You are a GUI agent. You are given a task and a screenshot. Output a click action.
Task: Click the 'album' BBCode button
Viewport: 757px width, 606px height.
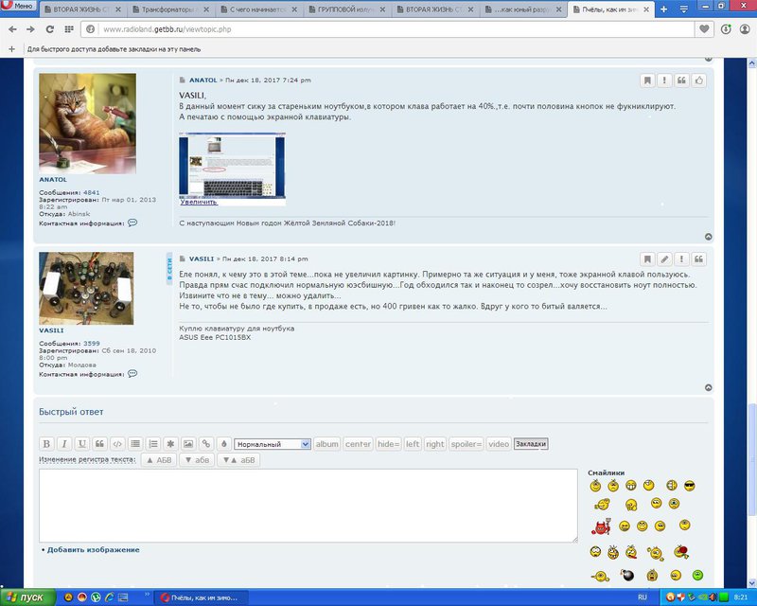[326, 444]
